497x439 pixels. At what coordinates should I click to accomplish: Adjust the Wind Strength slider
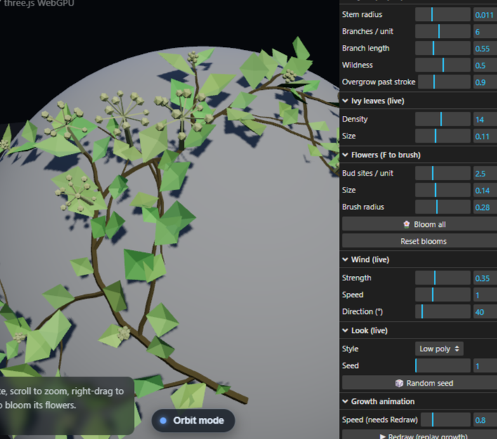443,278
